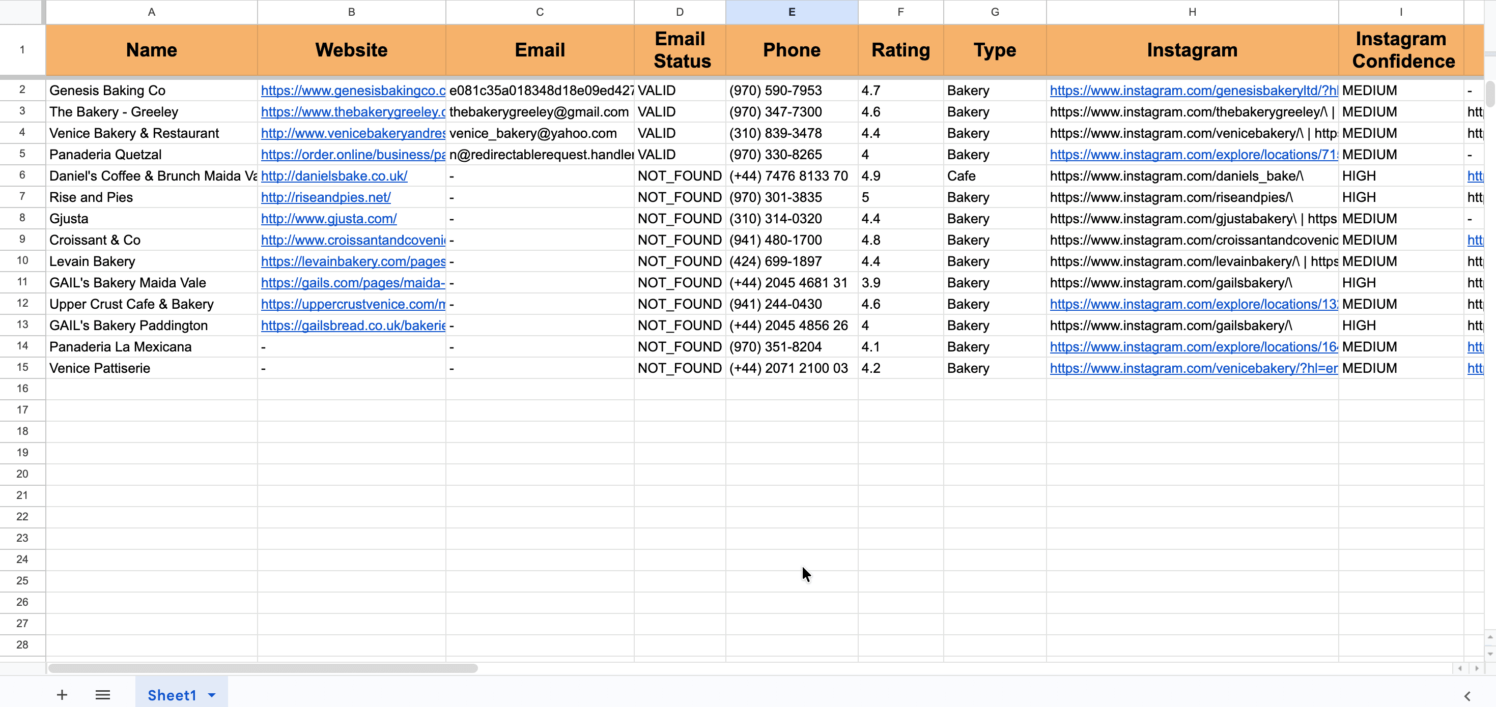The image size is (1496, 707).
Task: Open the Genesis Baking Co website link
Action: point(353,91)
